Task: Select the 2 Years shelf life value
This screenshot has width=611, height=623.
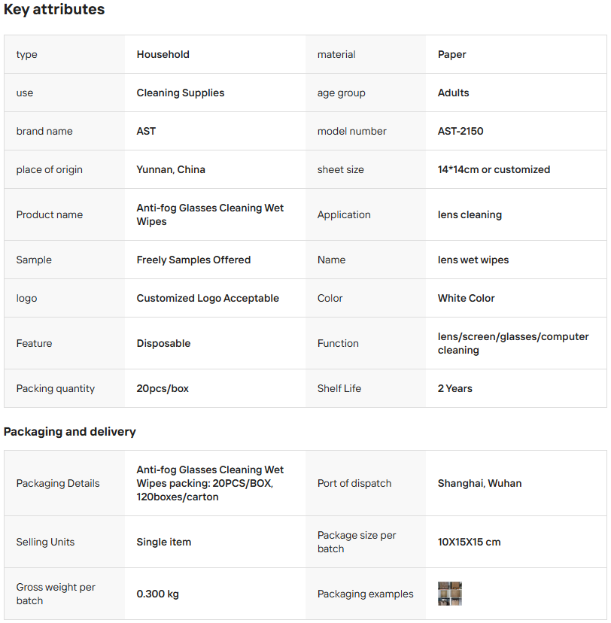Action: pyautogui.click(x=455, y=388)
